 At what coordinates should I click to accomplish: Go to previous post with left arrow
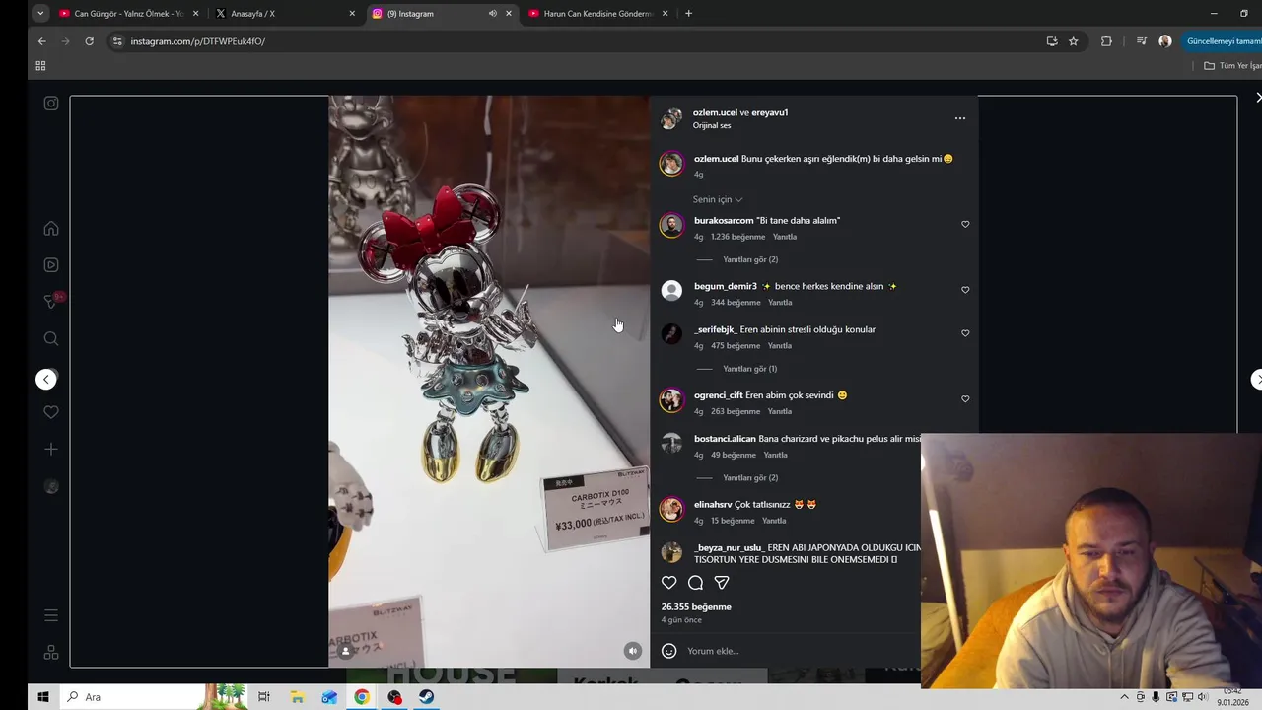tap(46, 380)
